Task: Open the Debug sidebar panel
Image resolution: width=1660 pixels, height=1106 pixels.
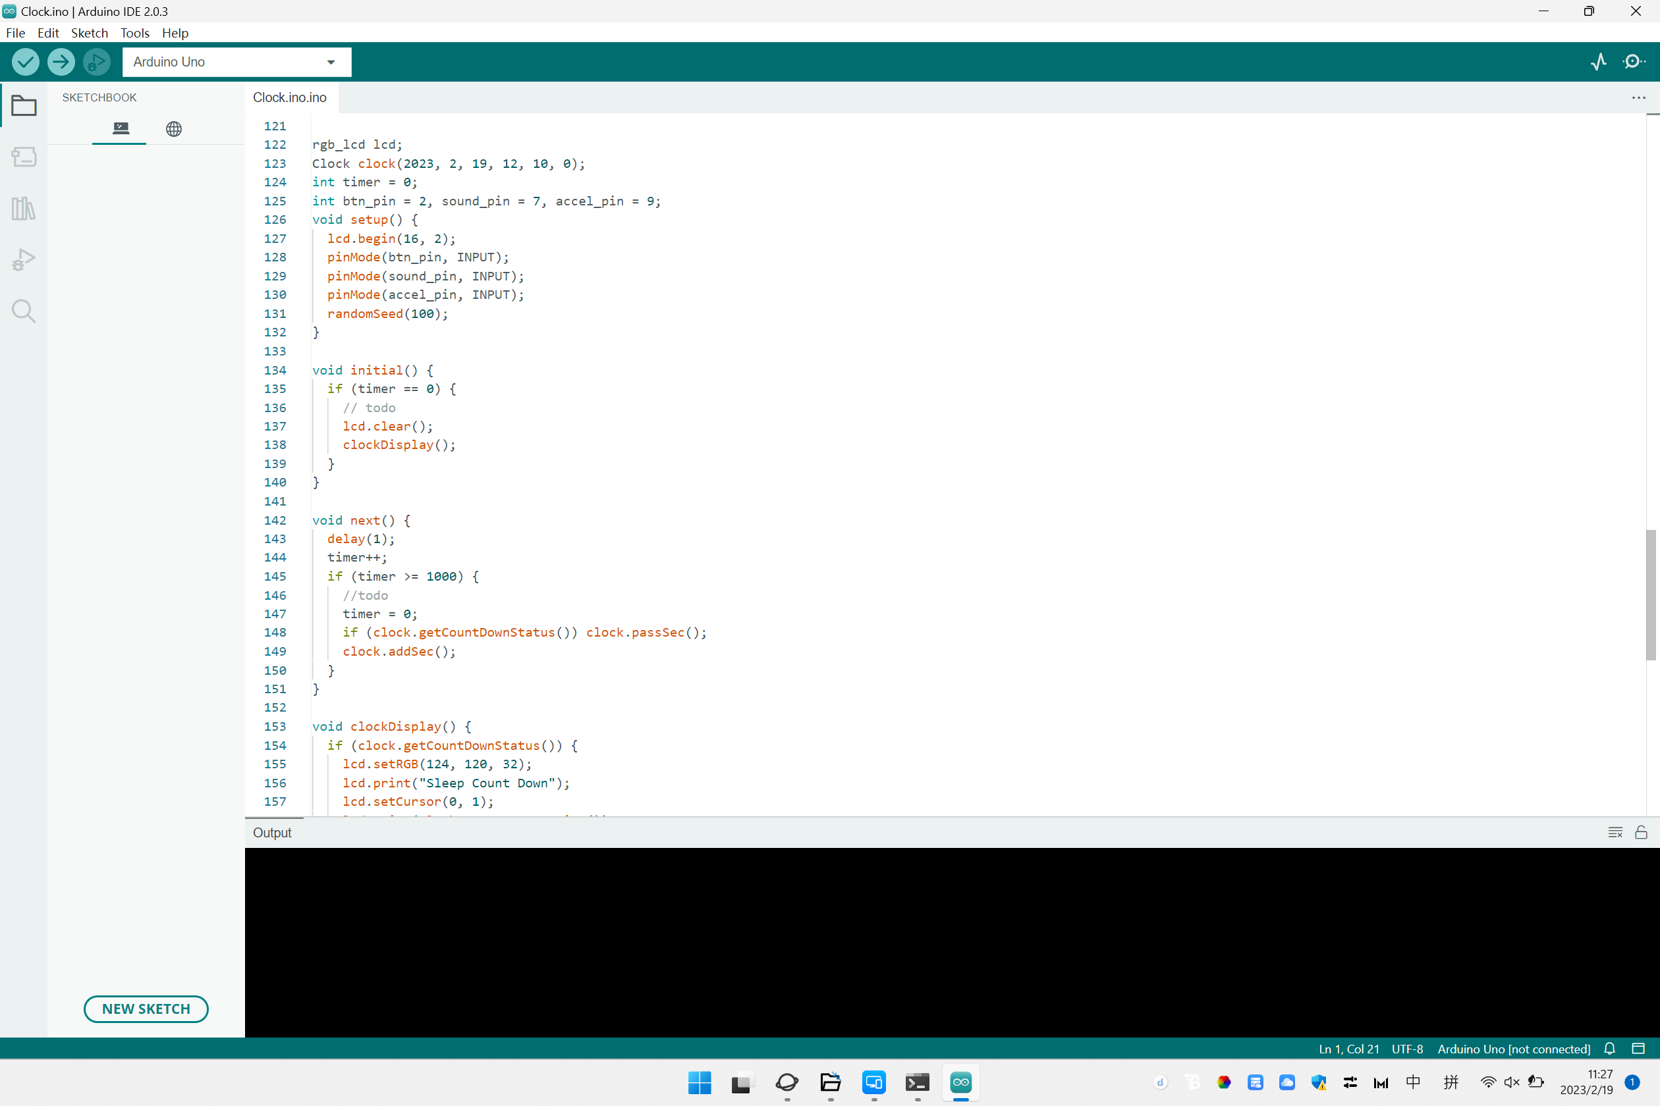Action: coord(24,259)
